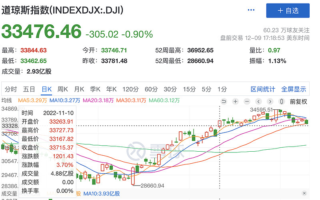Screen dimensions: 320x200
Task: Click the tooltip 涨跌幅 value 3.70%
Action: [x=65, y=165]
